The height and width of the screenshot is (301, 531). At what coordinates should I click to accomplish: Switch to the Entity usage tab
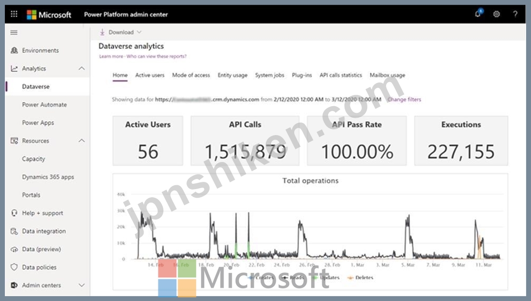coord(233,75)
